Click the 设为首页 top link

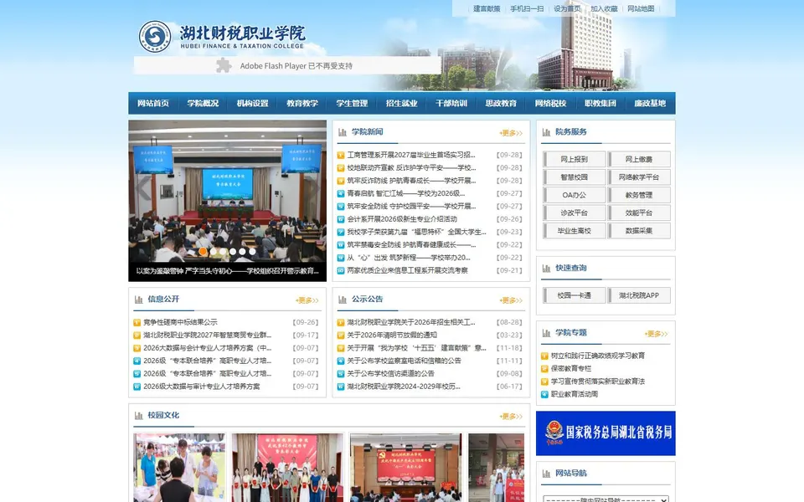tap(567, 8)
